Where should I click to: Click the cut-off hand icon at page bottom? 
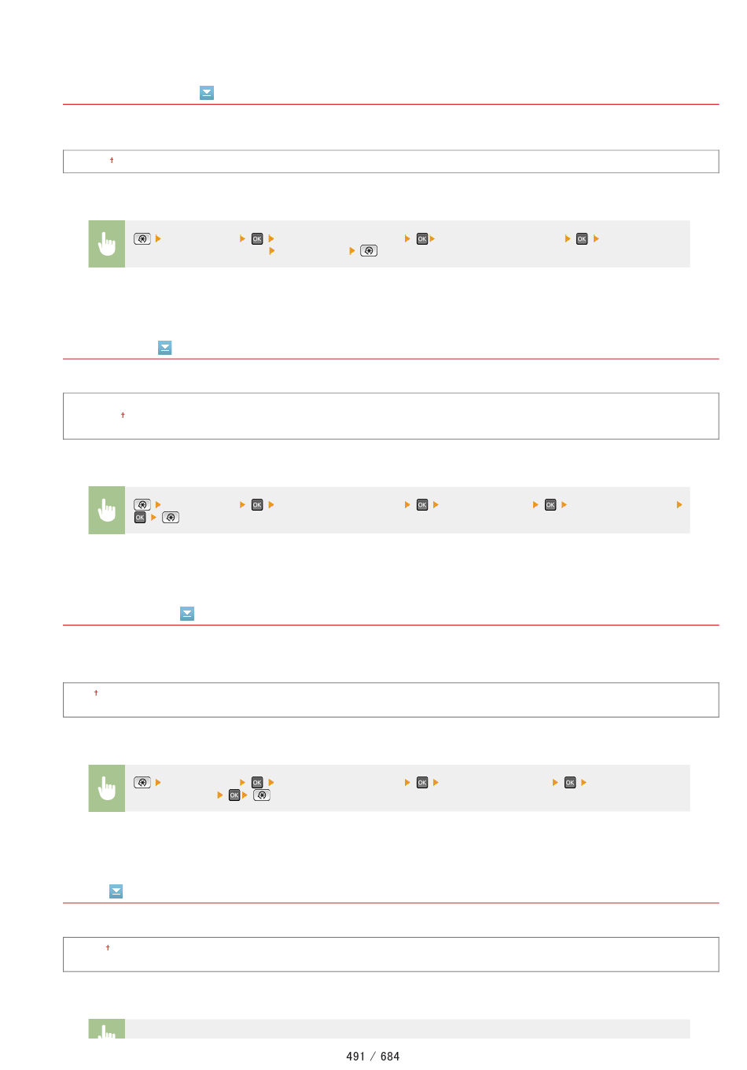coord(107,1029)
